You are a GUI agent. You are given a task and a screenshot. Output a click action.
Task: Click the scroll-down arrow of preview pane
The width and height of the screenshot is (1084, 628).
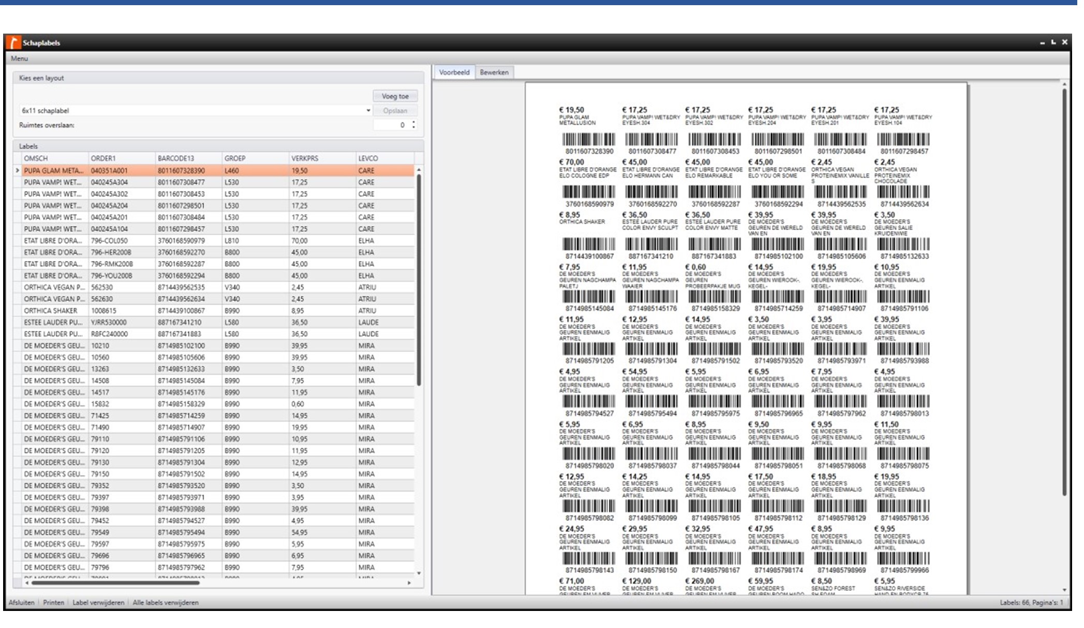tap(1064, 590)
